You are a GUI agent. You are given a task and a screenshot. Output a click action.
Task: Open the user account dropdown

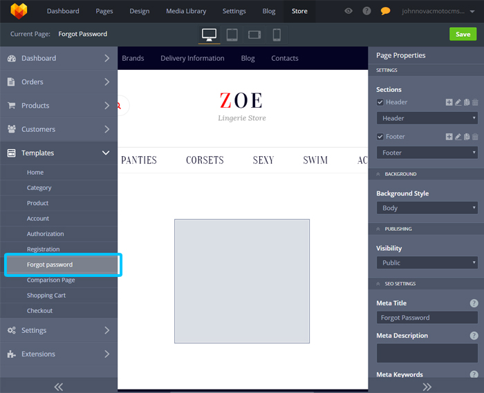click(x=438, y=12)
